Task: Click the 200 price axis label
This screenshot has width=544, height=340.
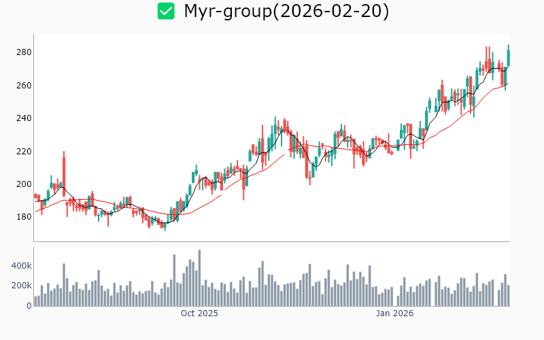Action: point(23,184)
